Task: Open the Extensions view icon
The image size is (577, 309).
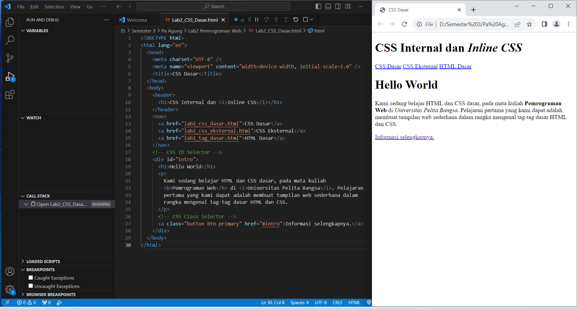Action: tap(10, 94)
